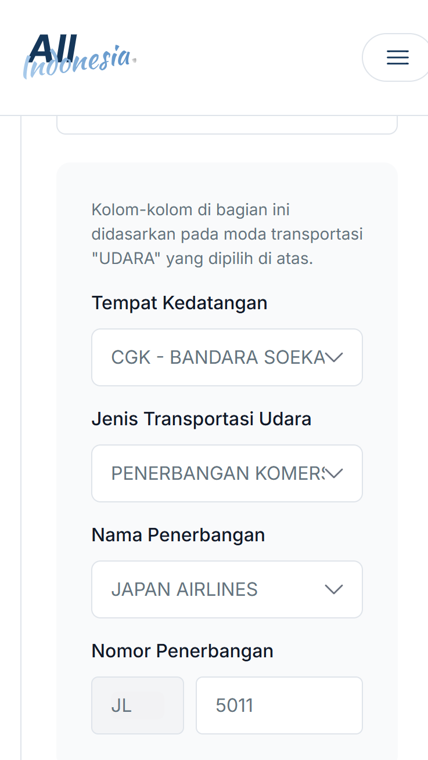Open the JAPAN AIRLINES airline selector

[x=218, y=589]
